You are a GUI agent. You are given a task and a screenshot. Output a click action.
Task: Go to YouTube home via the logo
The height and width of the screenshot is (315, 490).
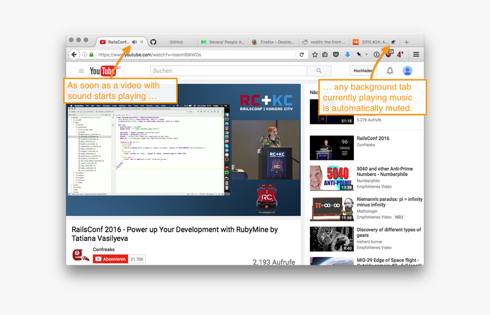(x=103, y=71)
